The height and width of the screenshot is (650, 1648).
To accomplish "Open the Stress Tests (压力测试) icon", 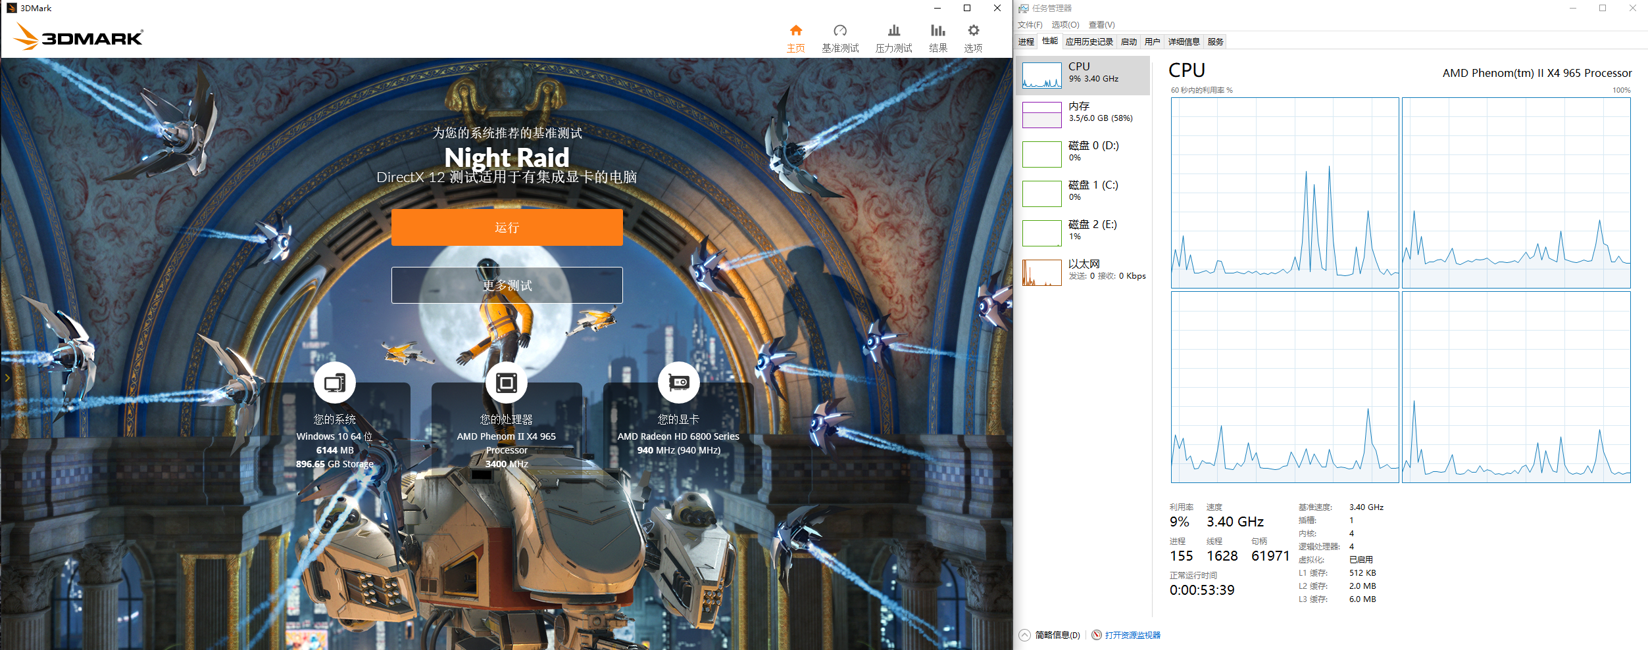I will click(893, 31).
